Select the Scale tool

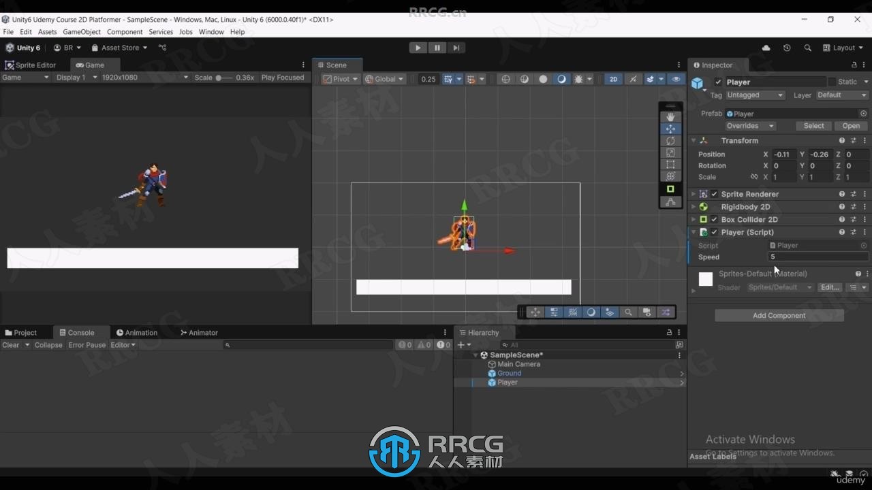(670, 152)
